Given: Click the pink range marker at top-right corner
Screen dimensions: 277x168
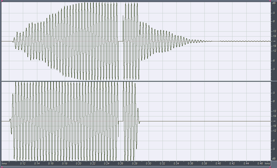Looking at the screenshot, I should coord(270,1).
